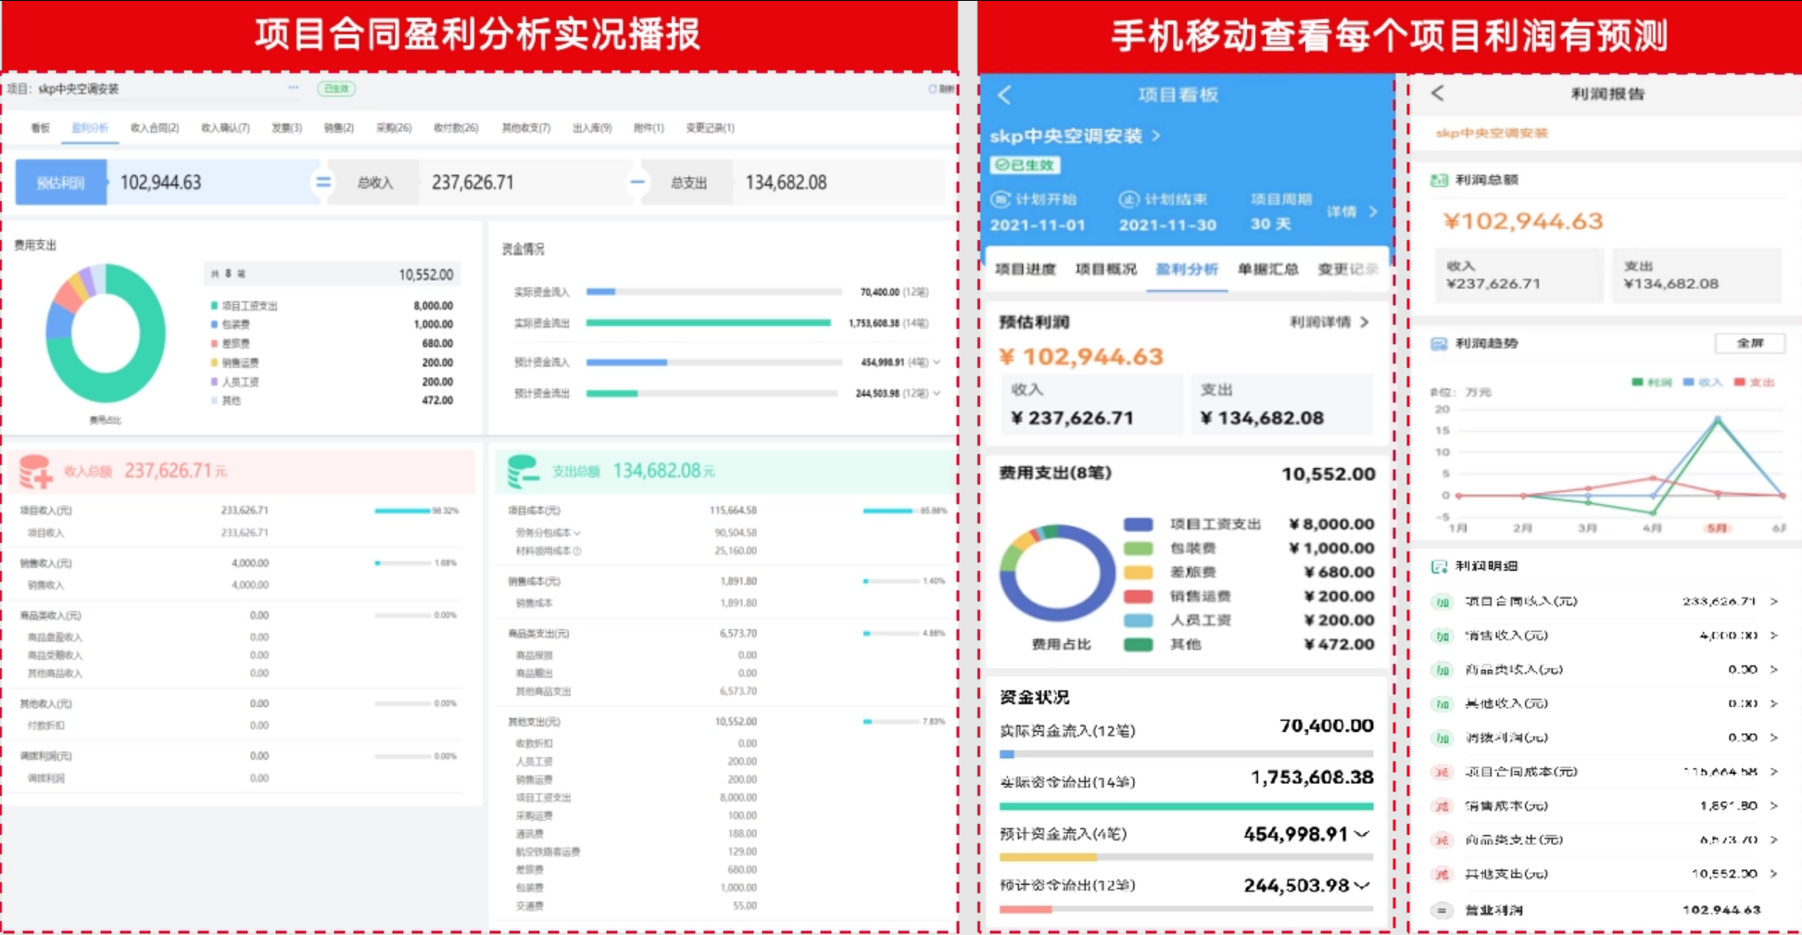Open 利润详情 link in mobile view
Viewport: 1802px width, 935px height.
[x=1329, y=322]
